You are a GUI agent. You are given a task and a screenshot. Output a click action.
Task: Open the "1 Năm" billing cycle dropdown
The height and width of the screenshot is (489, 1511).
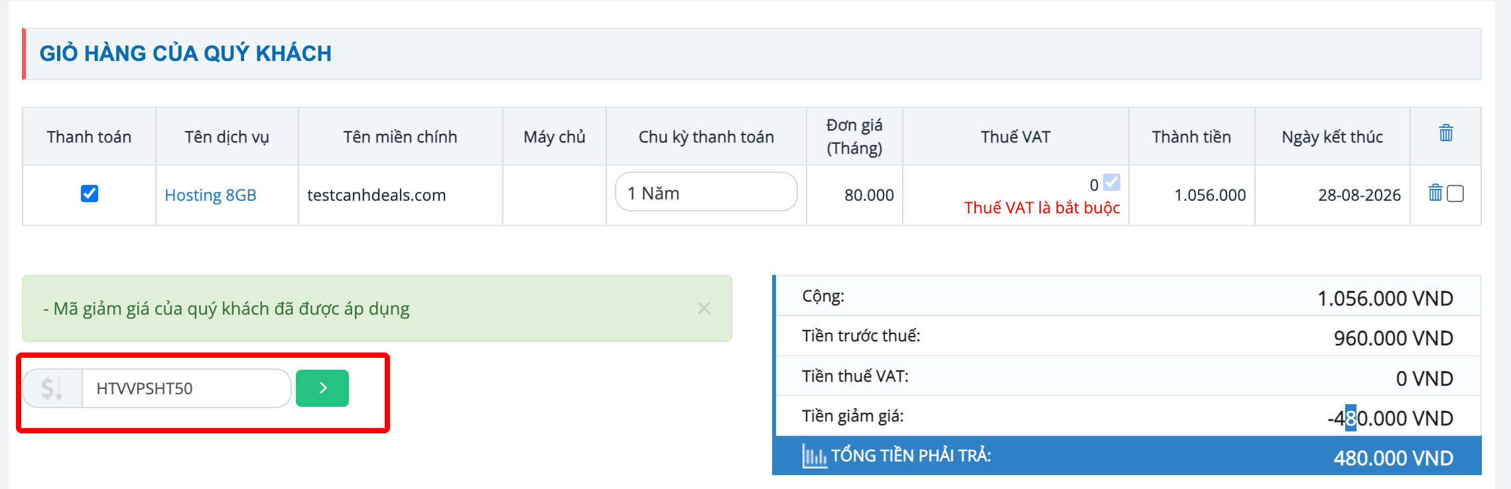[x=706, y=192]
